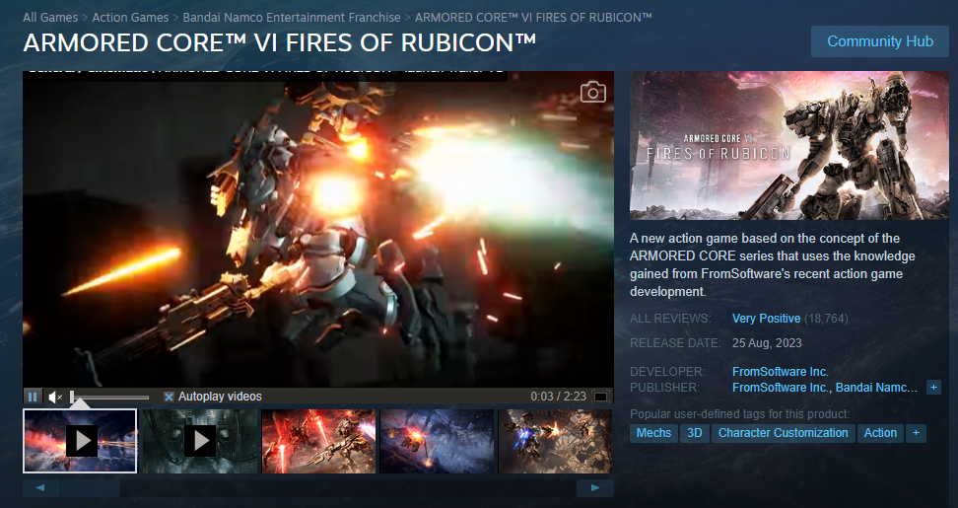Viewport: 958px width, 508px height.
Task: Pause the trailer video
Action: (33, 397)
